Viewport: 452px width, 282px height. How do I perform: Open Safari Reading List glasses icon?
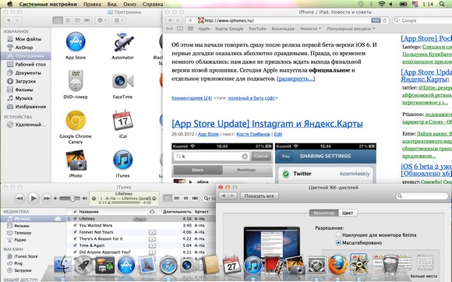click(169, 29)
